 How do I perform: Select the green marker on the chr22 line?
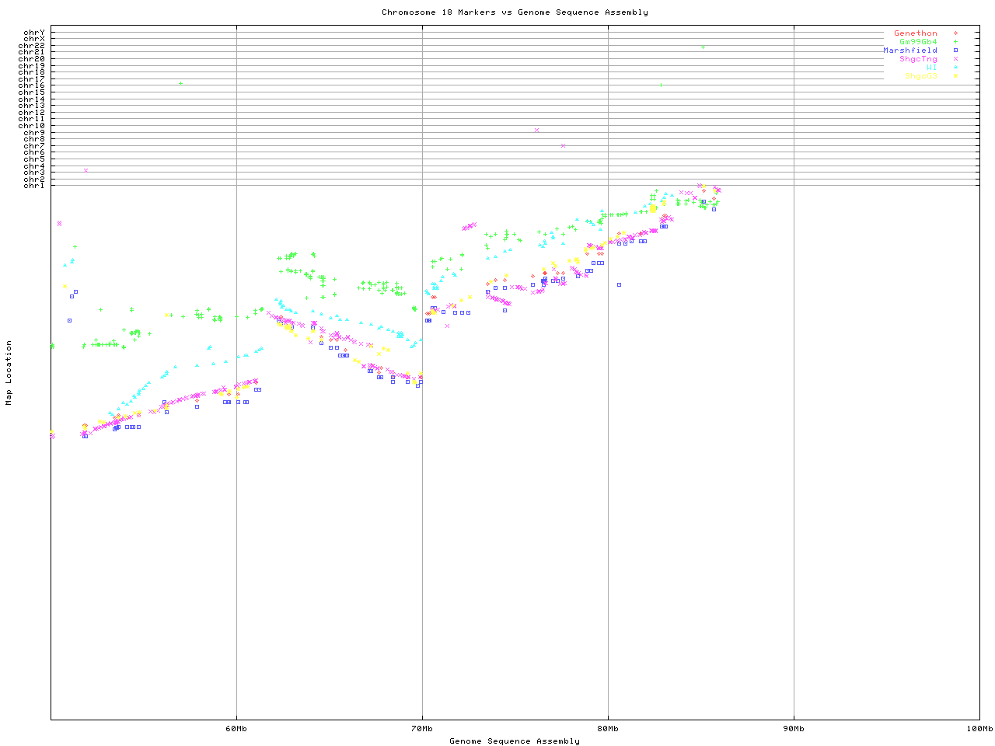point(703,47)
